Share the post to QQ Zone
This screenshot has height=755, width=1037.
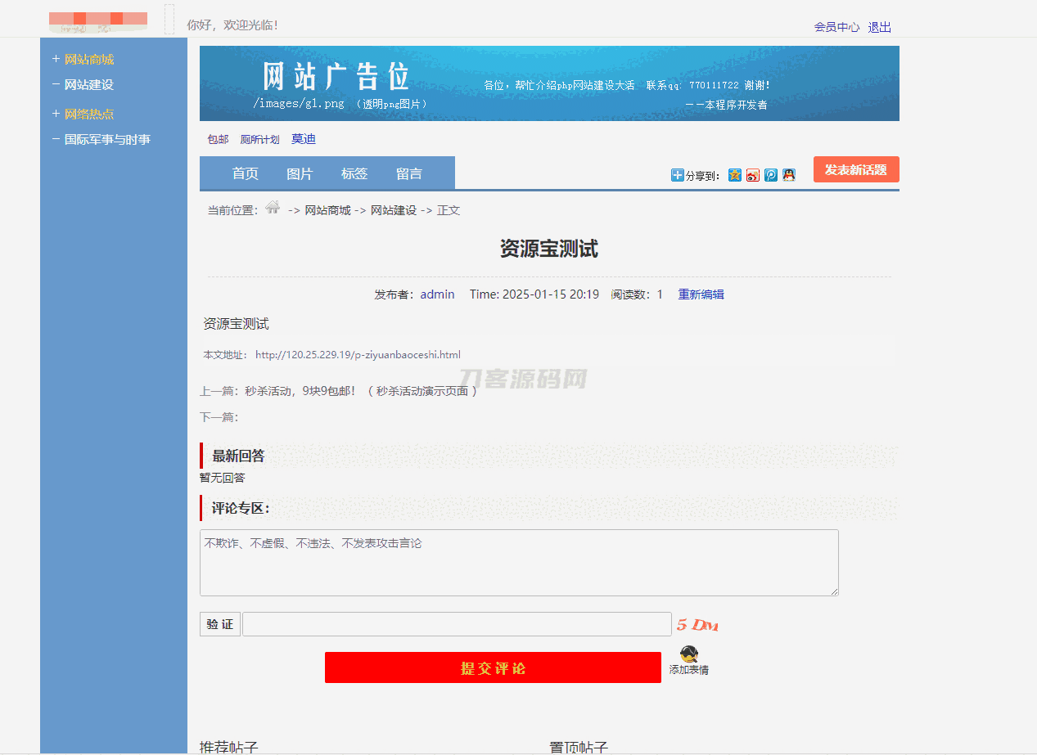[x=735, y=175]
